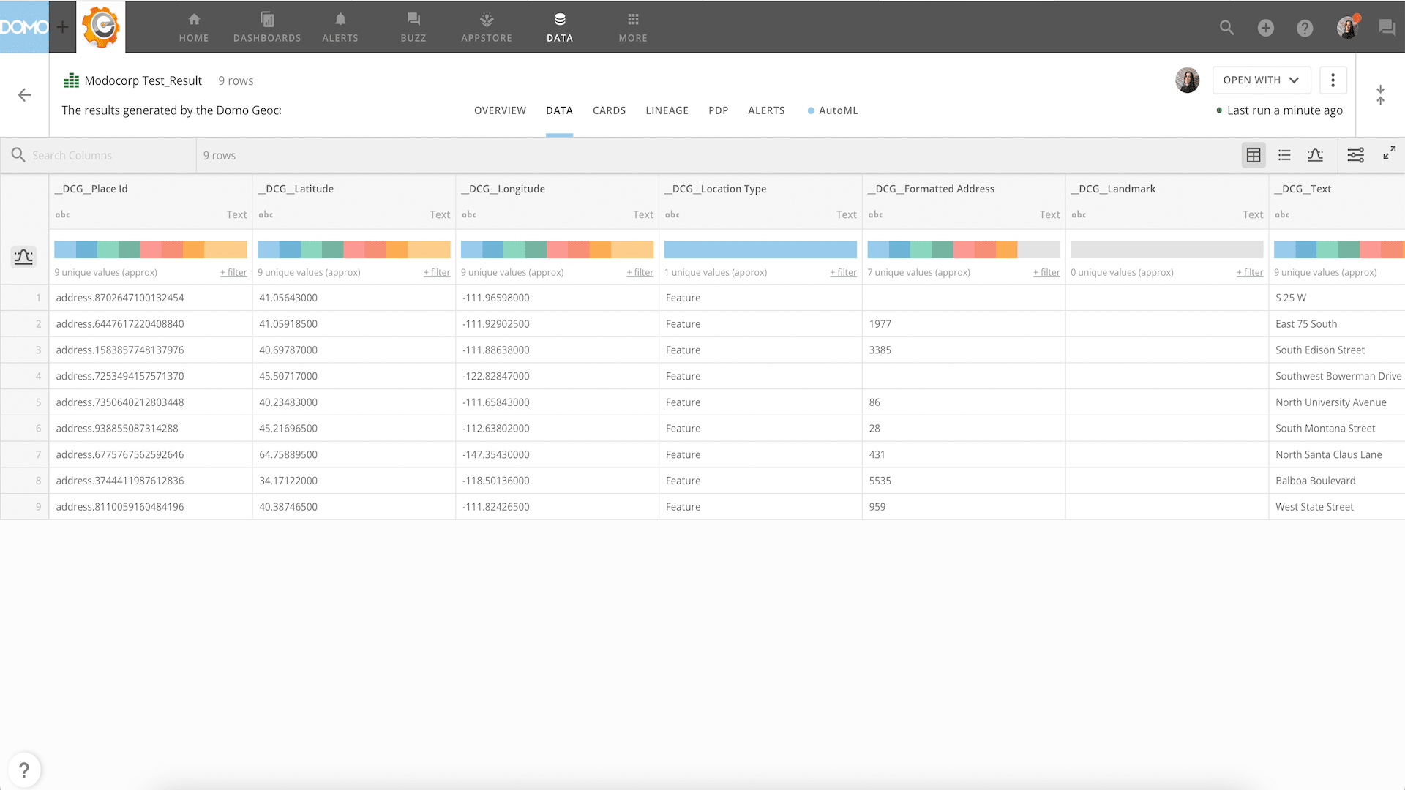Open the help question mark in top bar

[x=1304, y=28]
